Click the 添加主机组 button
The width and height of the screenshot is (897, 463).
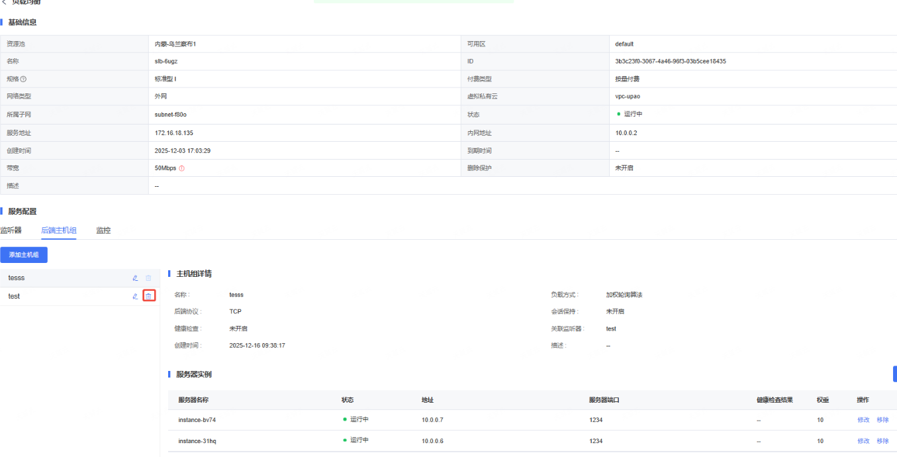click(x=24, y=255)
